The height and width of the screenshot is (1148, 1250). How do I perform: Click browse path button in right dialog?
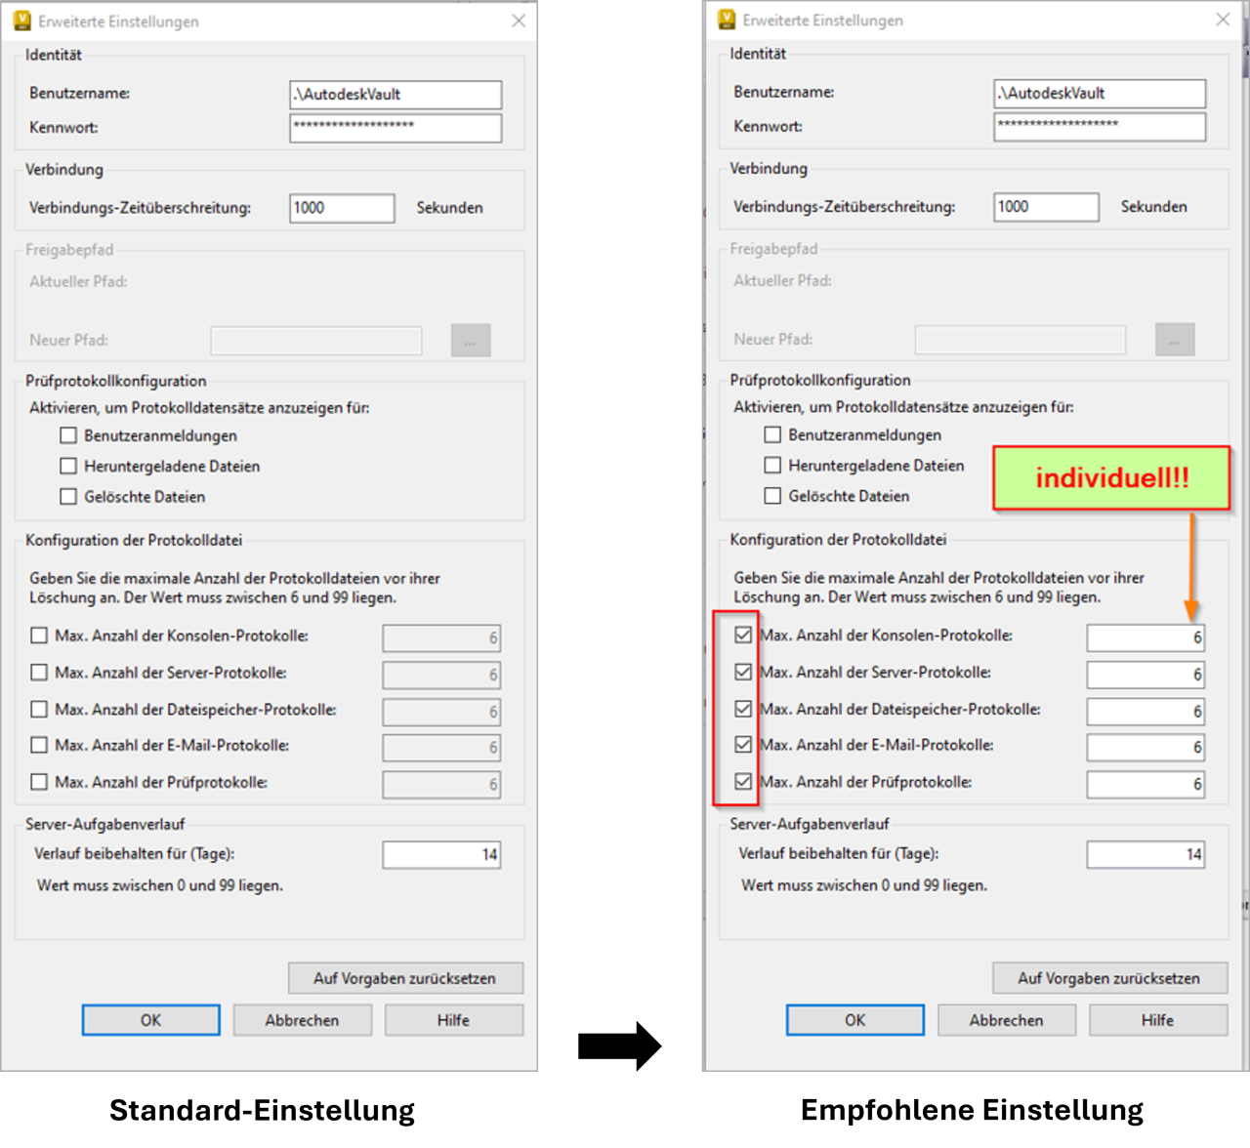tap(1175, 340)
